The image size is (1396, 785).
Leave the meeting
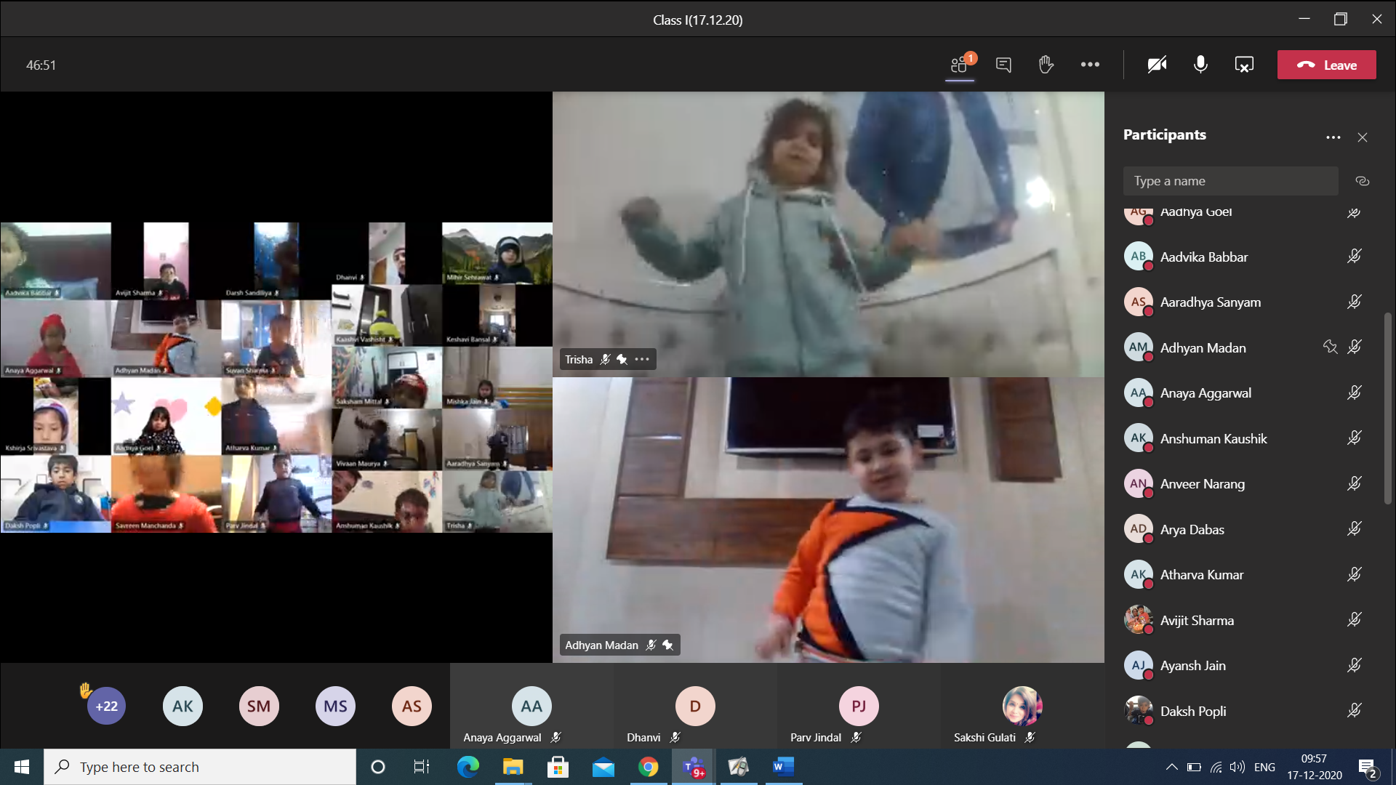1326,65
